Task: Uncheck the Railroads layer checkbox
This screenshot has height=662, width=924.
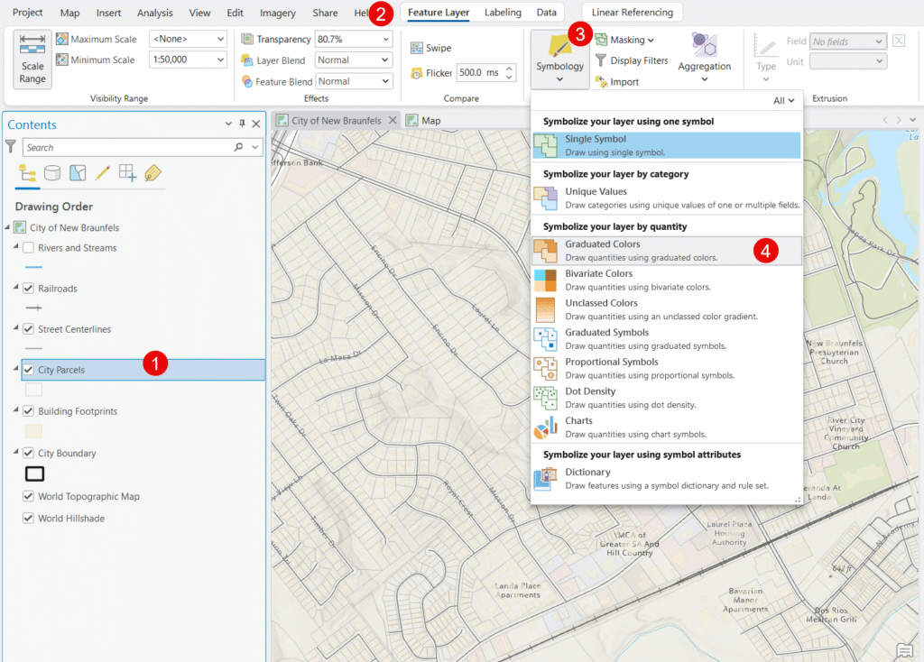Action: pos(29,289)
